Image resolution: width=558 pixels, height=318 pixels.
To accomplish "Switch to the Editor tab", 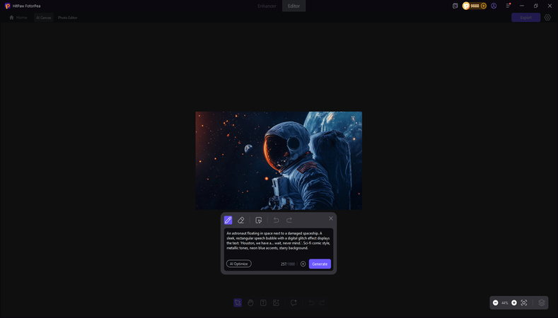I will coord(294,6).
